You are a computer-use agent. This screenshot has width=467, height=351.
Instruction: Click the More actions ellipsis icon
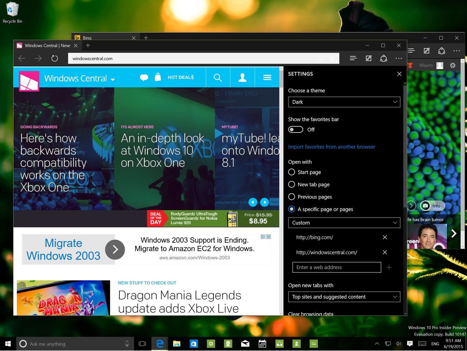(399, 58)
